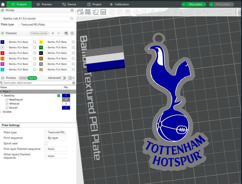Viewport: 242px width, 184px height.
Task: Select the Add plate icon
Action: [88, 12]
